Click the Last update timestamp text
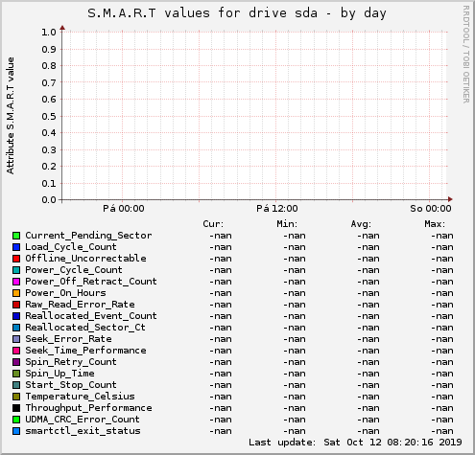This screenshot has height=455, width=475. pos(355,443)
